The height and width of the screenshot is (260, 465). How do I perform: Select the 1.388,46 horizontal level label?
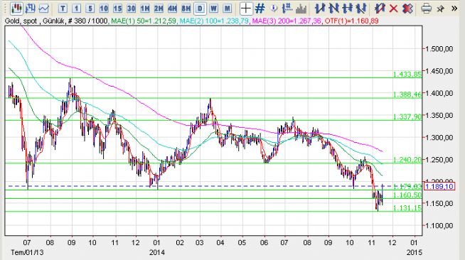point(407,94)
